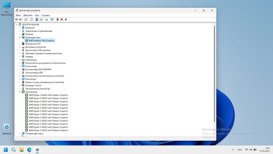The width and height of the screenshot is (273, 154).
Task: Expand the Аудиовходы и аудиовыходы category
Action: [x=20, y=31]
